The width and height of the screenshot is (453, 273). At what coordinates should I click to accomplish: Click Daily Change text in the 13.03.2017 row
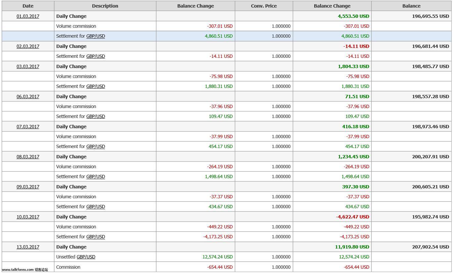(71, 247)
